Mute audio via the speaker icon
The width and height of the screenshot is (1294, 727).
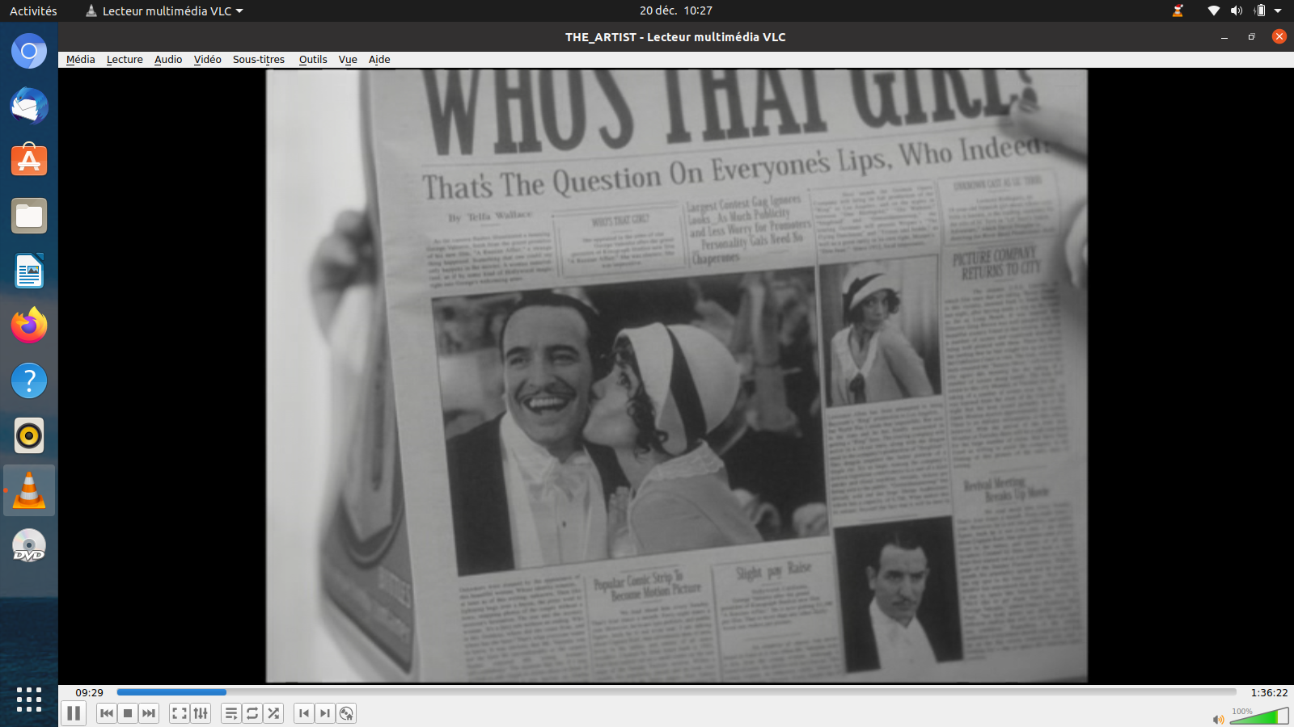1218,719
